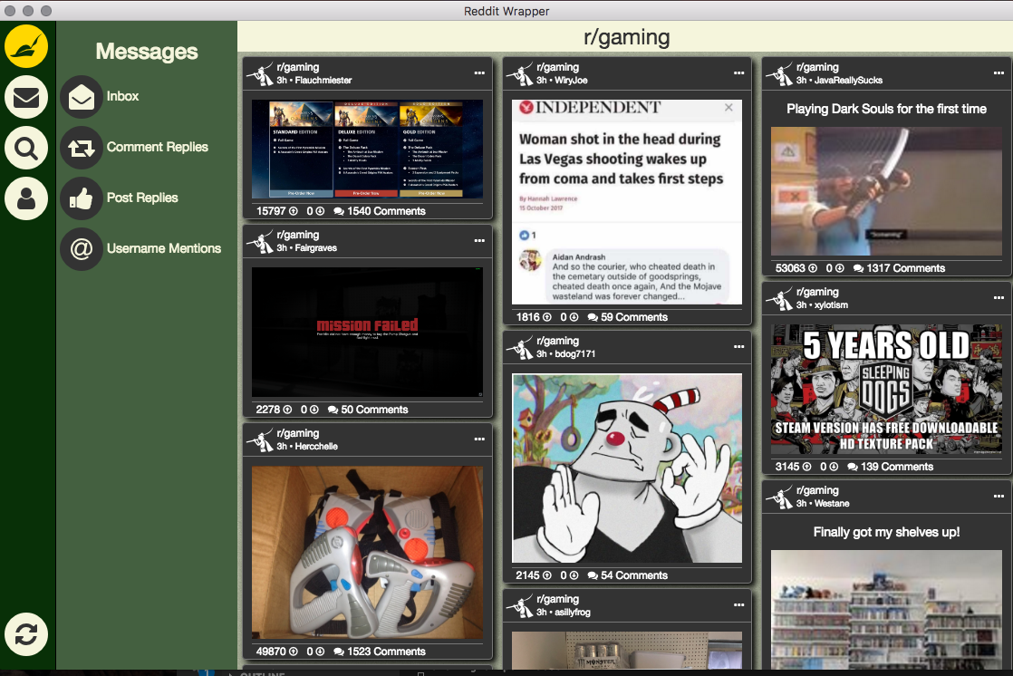The height and width of the screenshot is (676, 1013).
Task: Open Username Mentions
Action: pos(163,248)
